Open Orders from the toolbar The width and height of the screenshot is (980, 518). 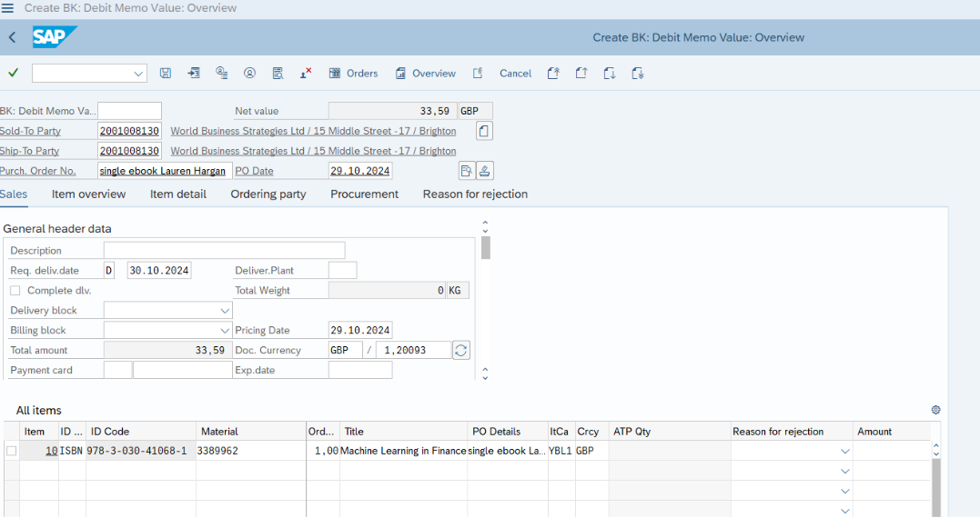coord(354,73)
